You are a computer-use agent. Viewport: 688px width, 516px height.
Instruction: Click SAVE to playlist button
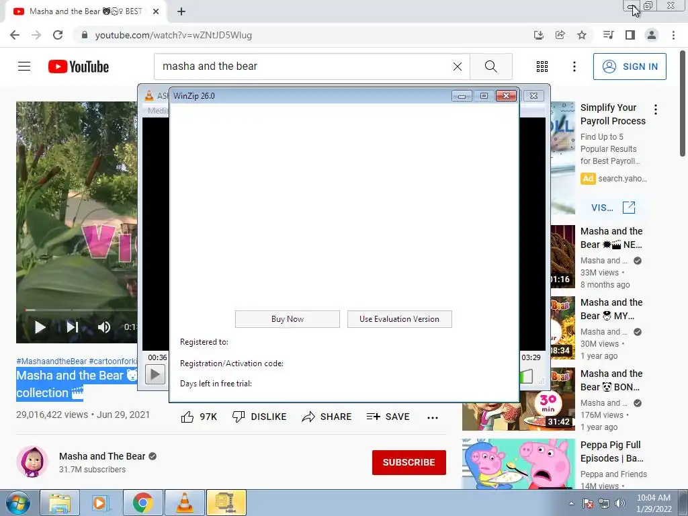point(388,417)
